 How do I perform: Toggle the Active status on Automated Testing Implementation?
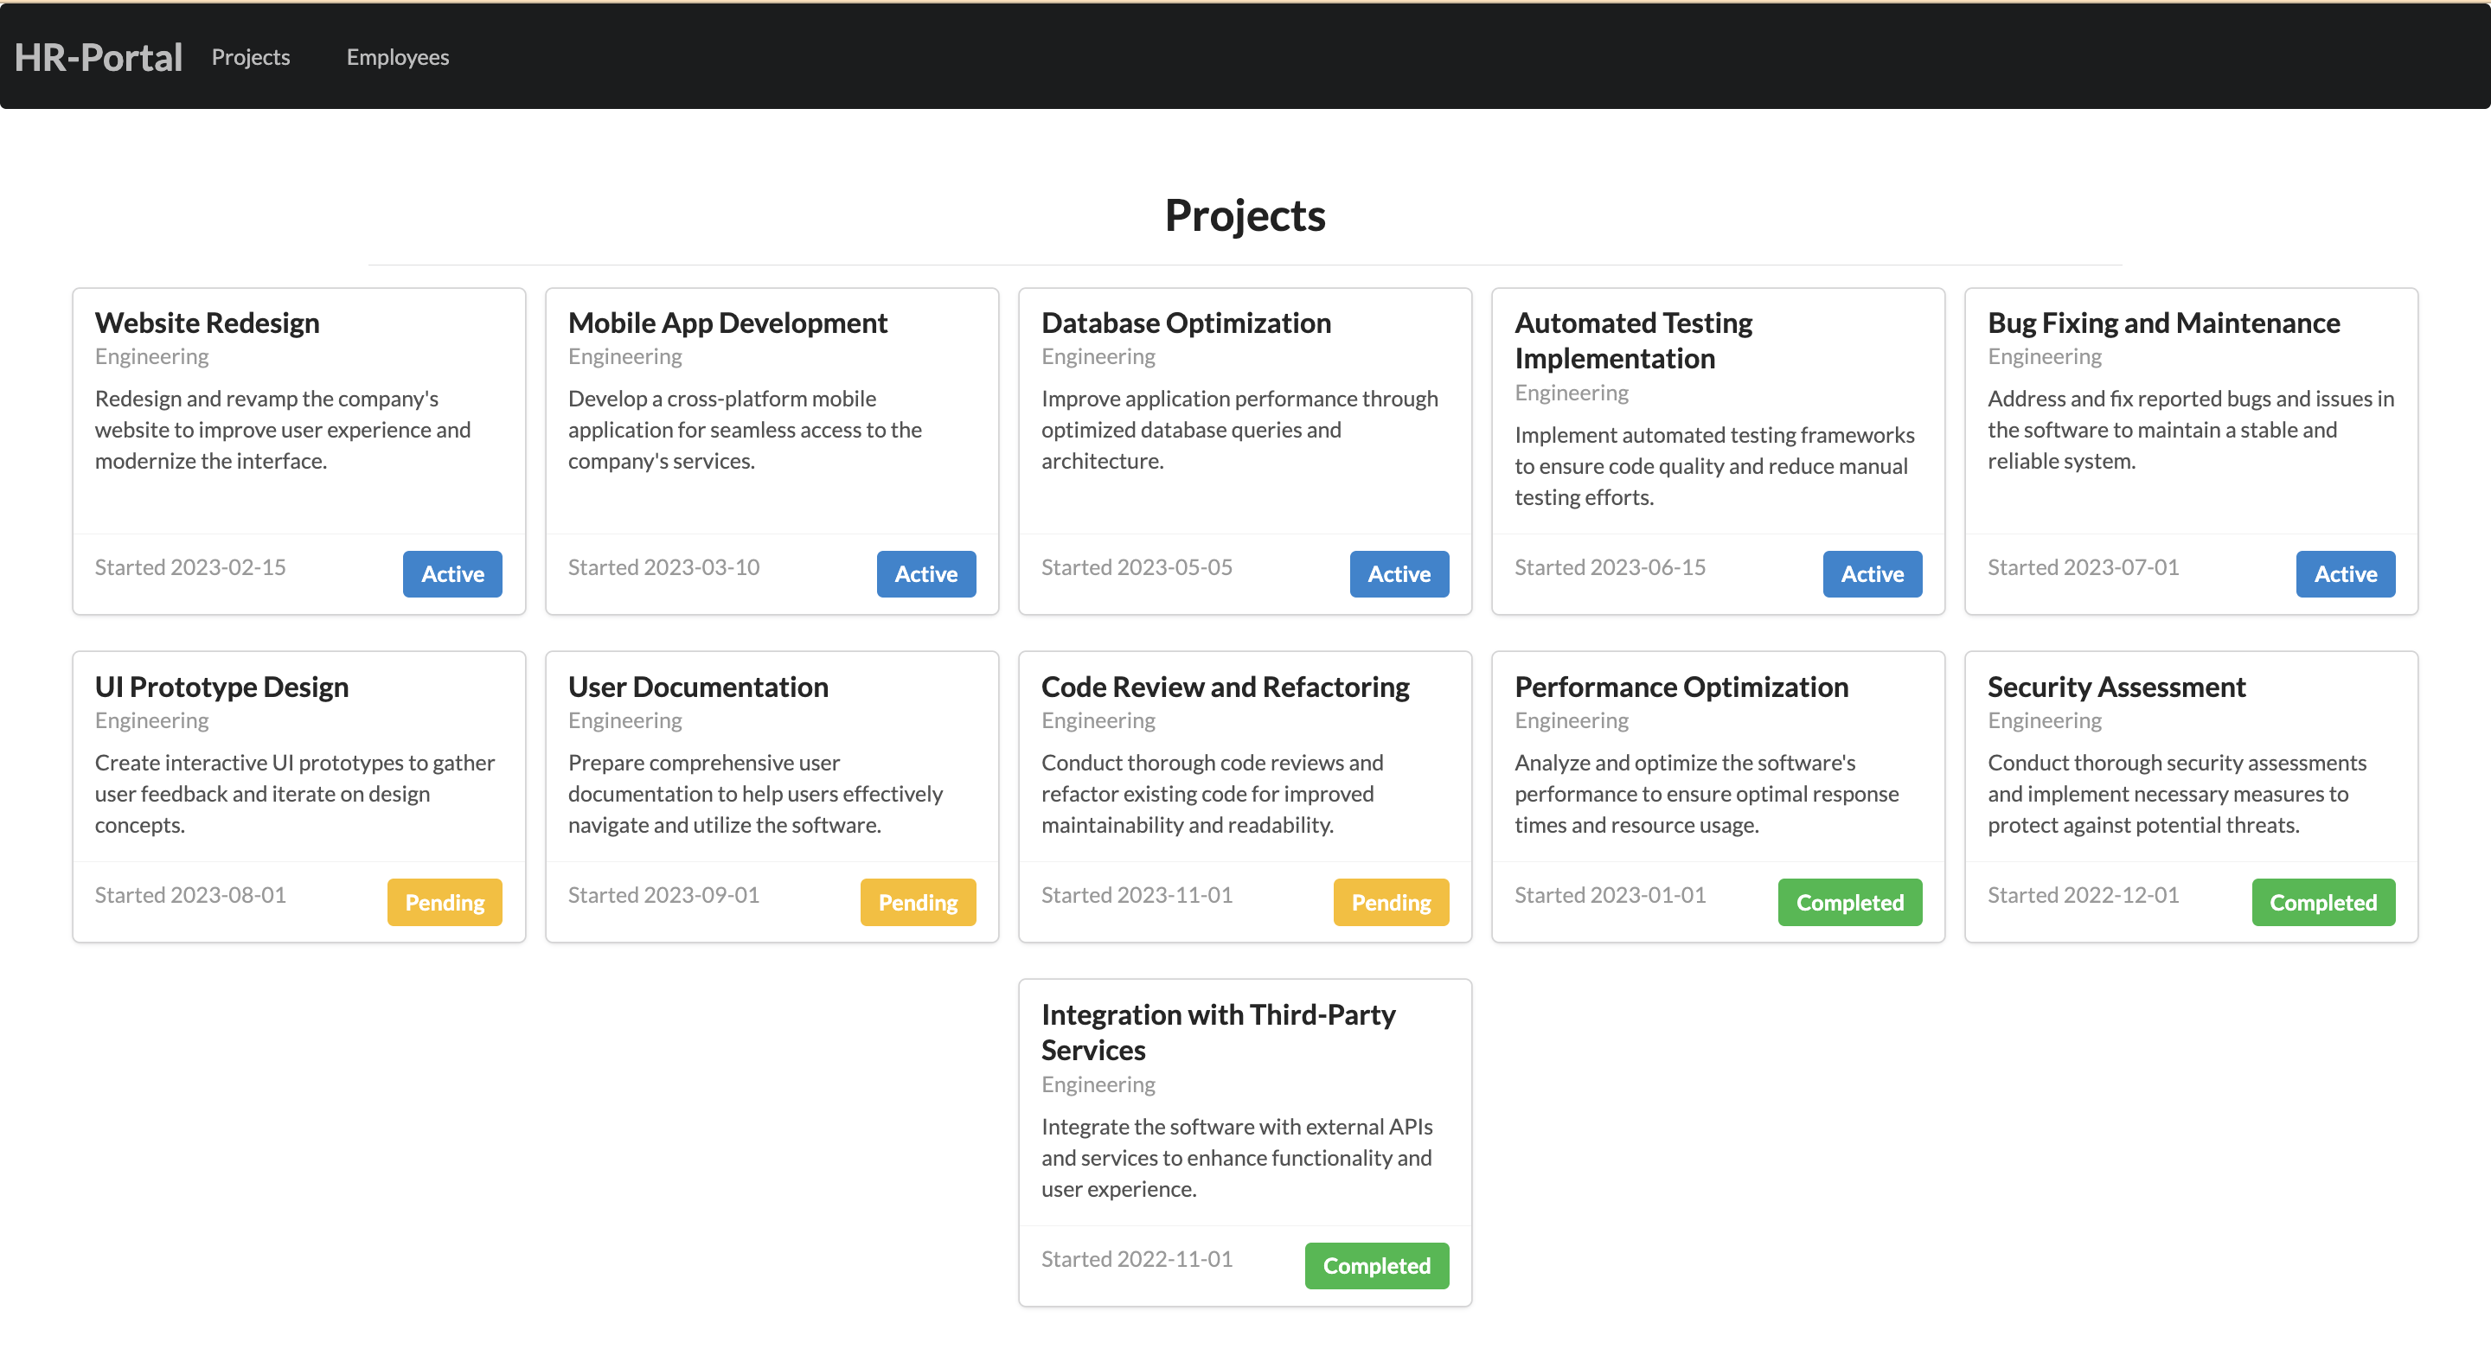(x=1872, y=573)
